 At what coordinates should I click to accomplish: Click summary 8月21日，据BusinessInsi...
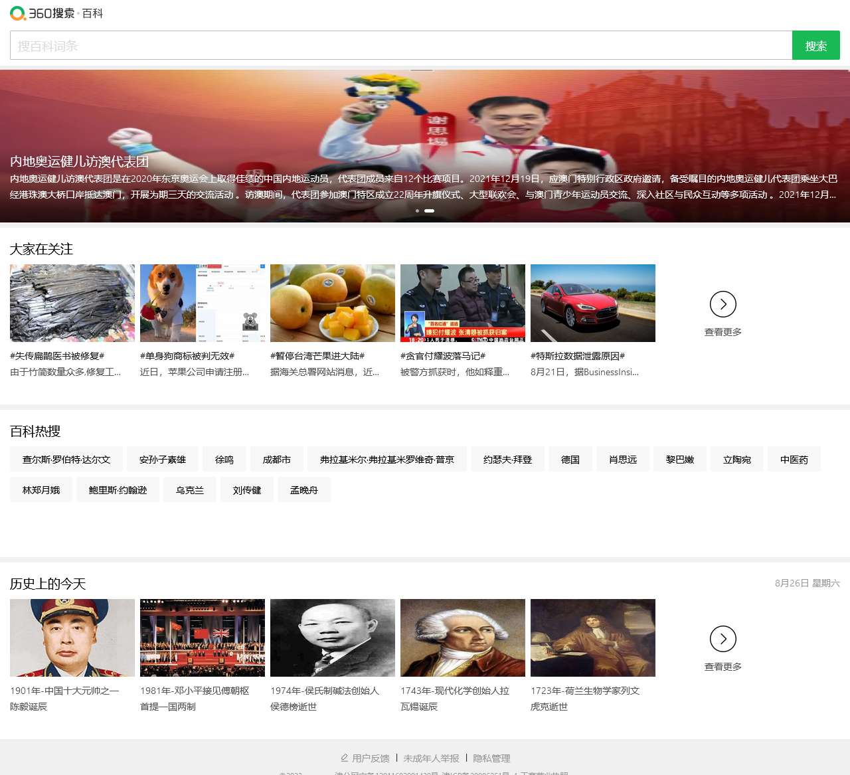click(584, 372)
